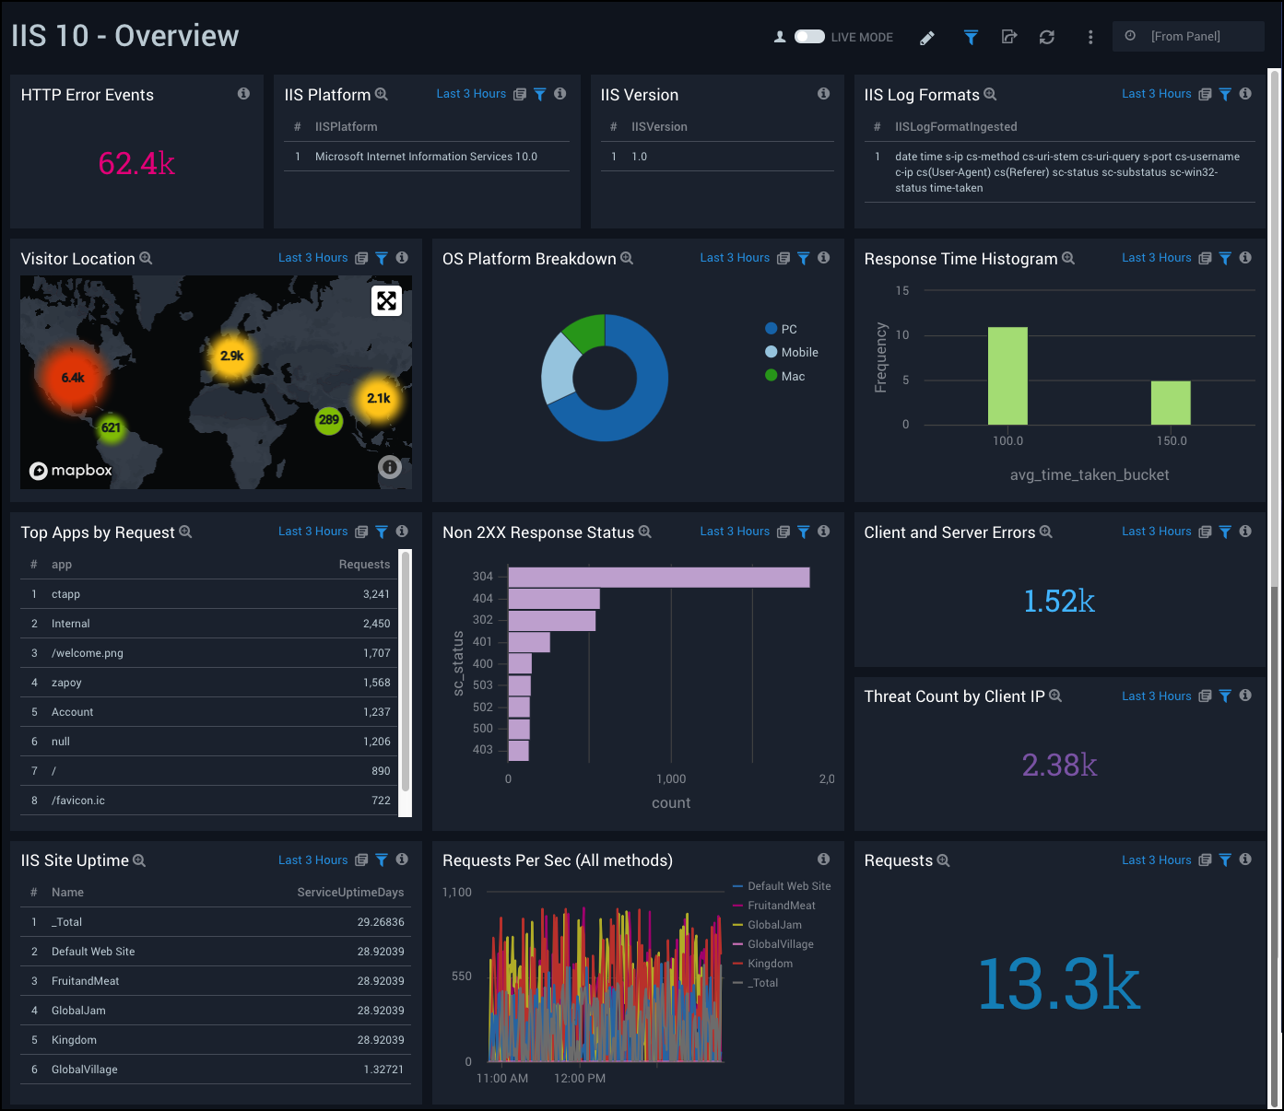The width and height of the screenshot is (1284, 1111).
Task: Click the map attribution info icon
Action: (390, 467)
